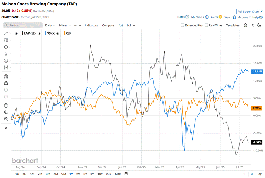Add to Watch list star
The image size is (265, 178).
[234, 17]
